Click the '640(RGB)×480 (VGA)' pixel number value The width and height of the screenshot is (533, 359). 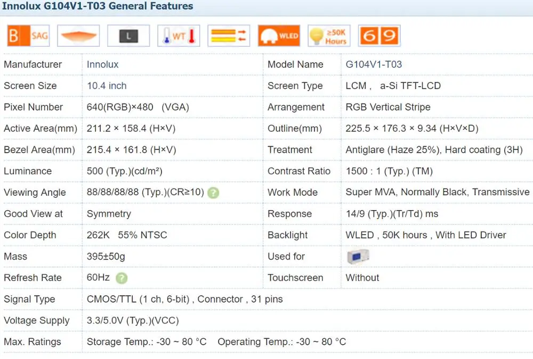coord(138,107)
